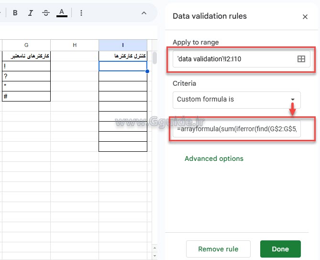
Task: Click the custom formula input field
Action: [236, 129]
